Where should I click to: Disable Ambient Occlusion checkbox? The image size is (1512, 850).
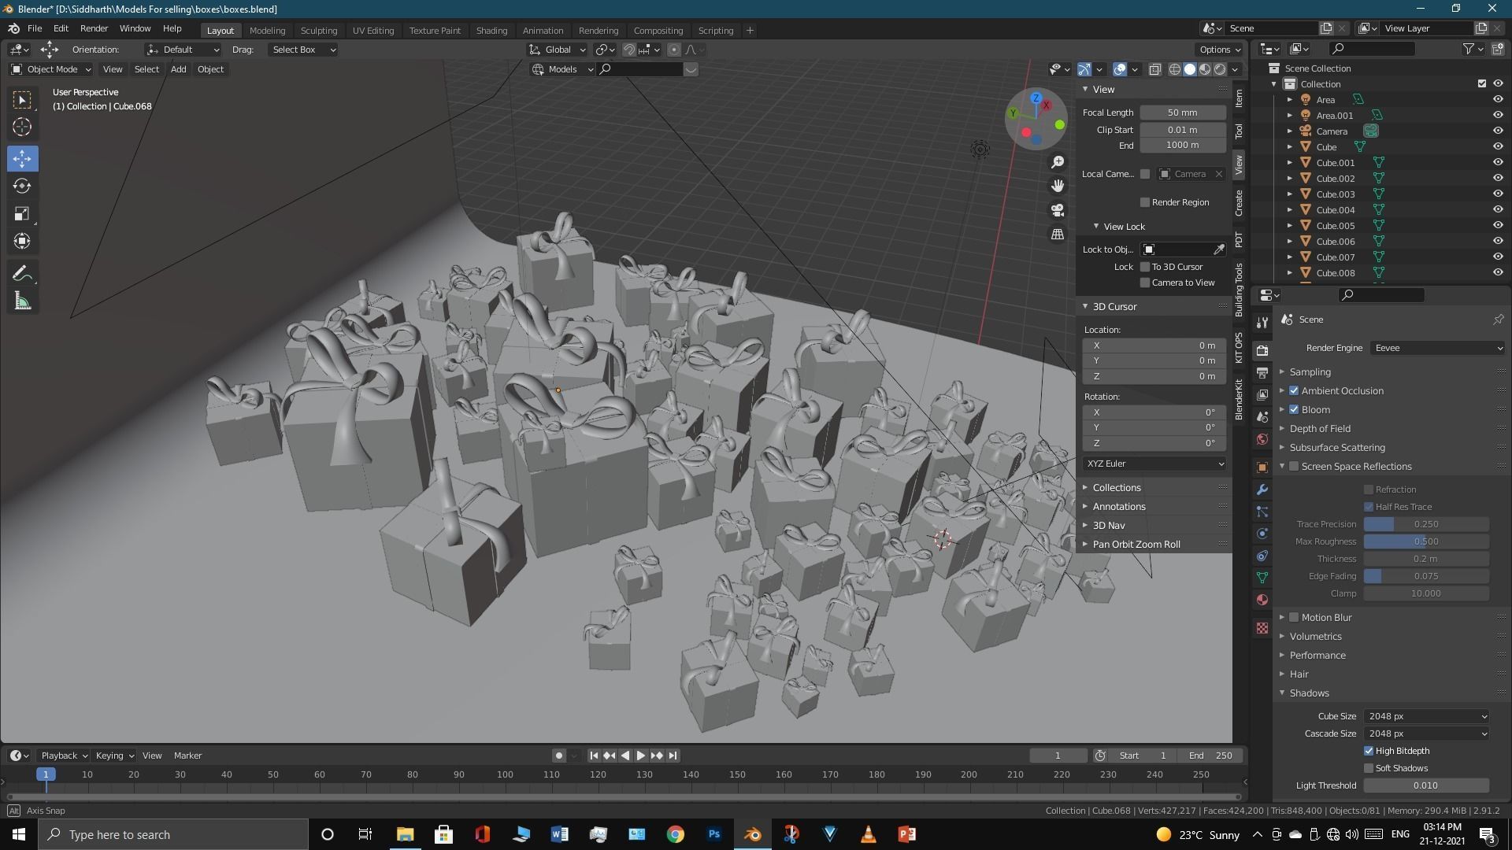click(1294, 391)
